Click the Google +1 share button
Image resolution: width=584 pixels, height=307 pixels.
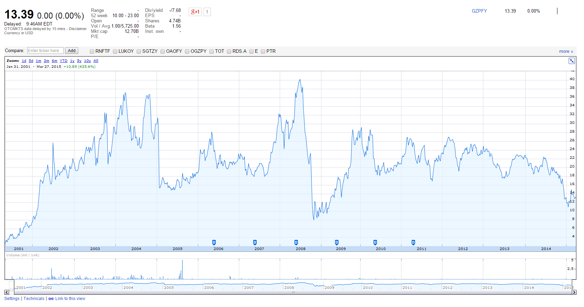click(x=195, y=12)
